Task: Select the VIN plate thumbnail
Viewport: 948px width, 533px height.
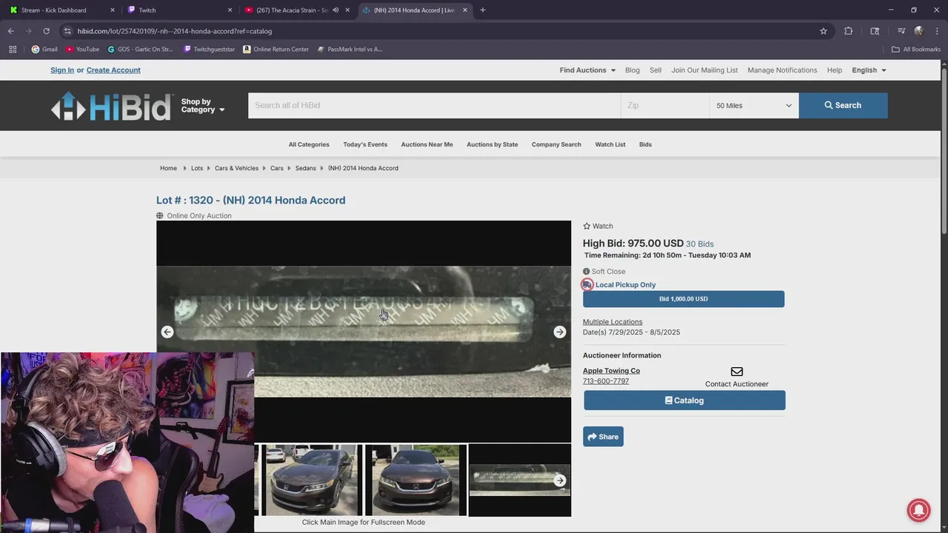Action: (519, 480)
